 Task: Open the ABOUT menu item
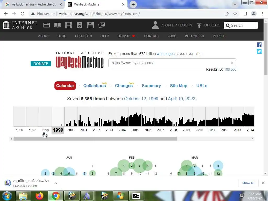(x=44, y=36)
